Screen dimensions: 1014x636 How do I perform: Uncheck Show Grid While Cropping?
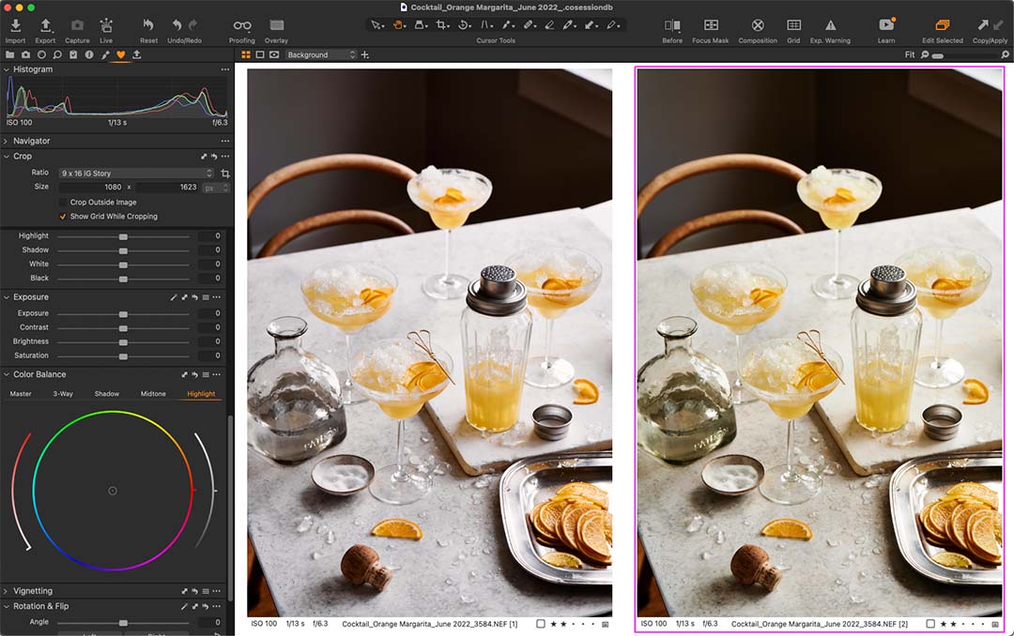tap(63, 217)
